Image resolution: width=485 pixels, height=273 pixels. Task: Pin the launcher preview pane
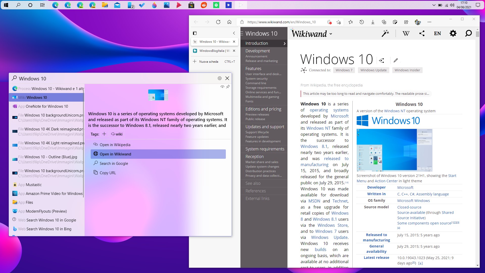tap(228, 87)
